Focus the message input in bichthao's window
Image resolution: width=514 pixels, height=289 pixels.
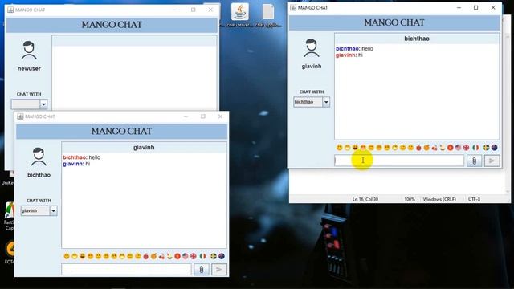(x=126, y=270)
